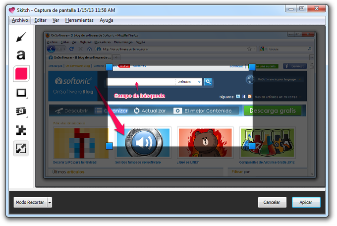Click the brown bear LINE thumbnail
The height and width of the screenshot is (226, 337).
pyautogui.click(x=205, y=143)
